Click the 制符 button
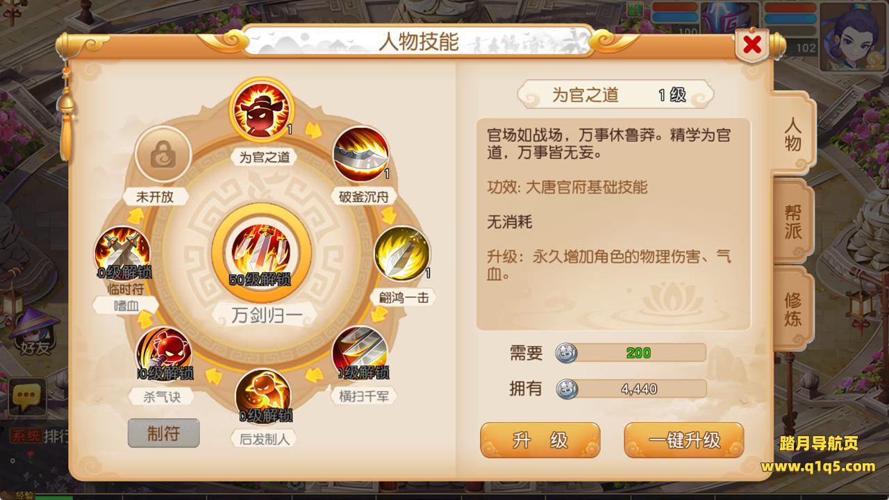Screen dimensions: 889x500 (x=164, y=433)
